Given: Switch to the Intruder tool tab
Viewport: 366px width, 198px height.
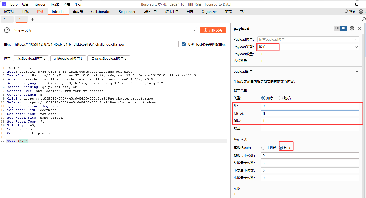Looking at the screenshot, I should point(58,12).
